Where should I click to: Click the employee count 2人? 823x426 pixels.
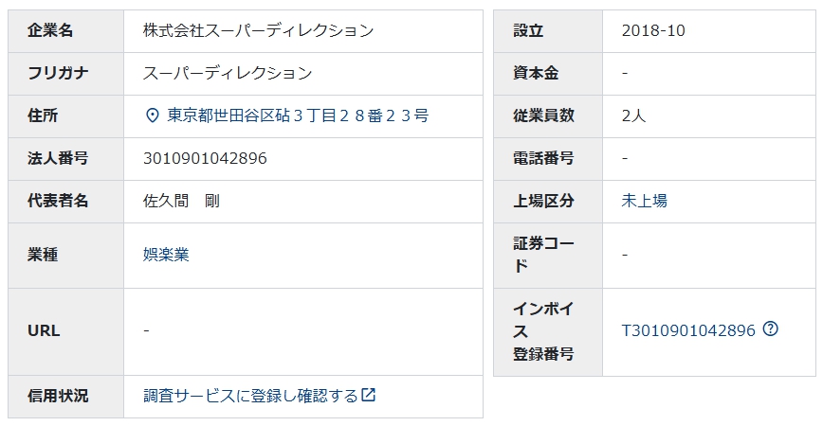pyautogui.click(x=633, y=115)
